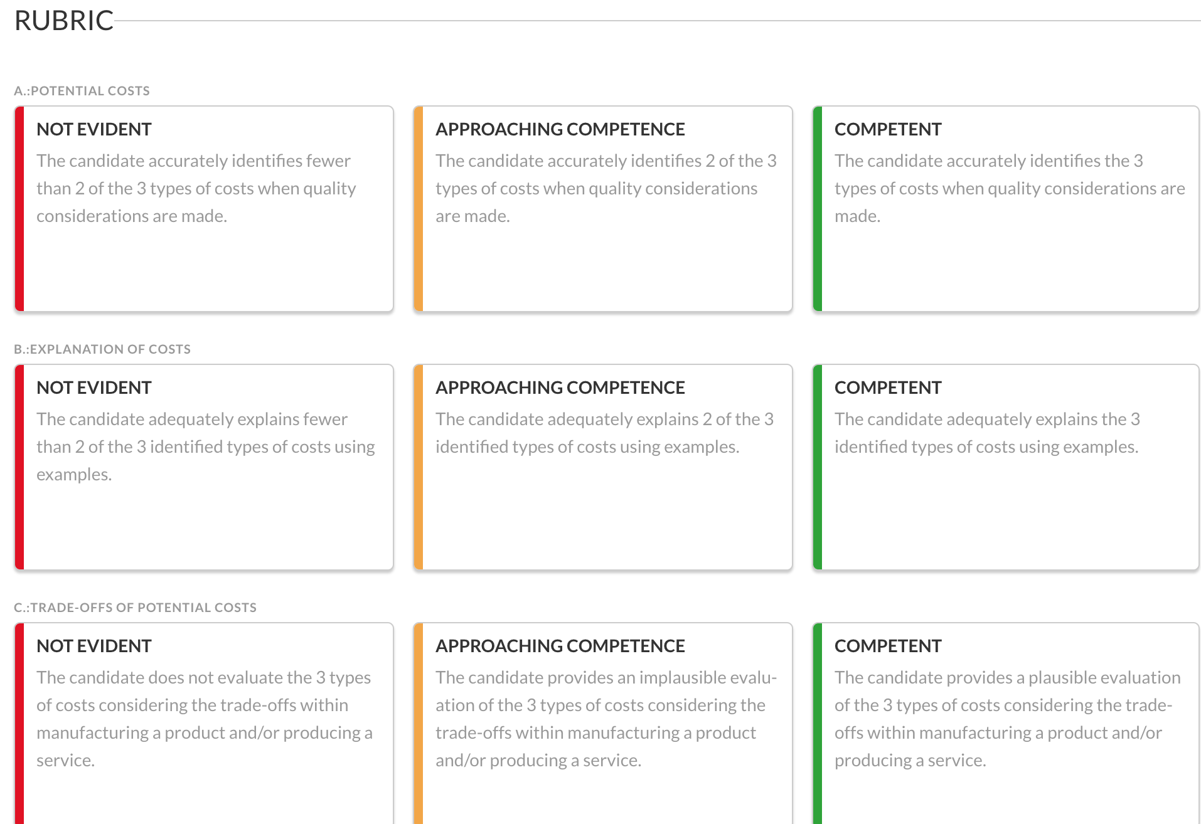The width and height of the screenshot is (1201, 824).
Task: Click the RUBRIC heading
Action: click(63, 21)
